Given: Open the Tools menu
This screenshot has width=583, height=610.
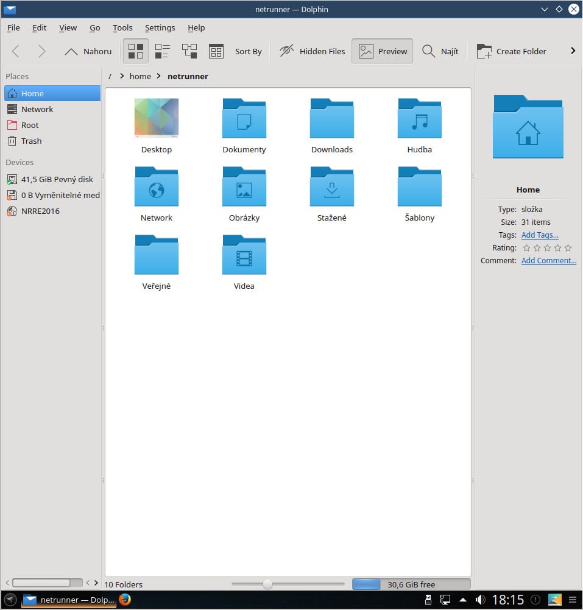Looking at the screenshot, I should 122,27.
